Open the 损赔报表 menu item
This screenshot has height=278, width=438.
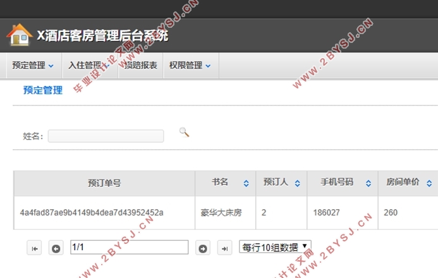(141, 66)
